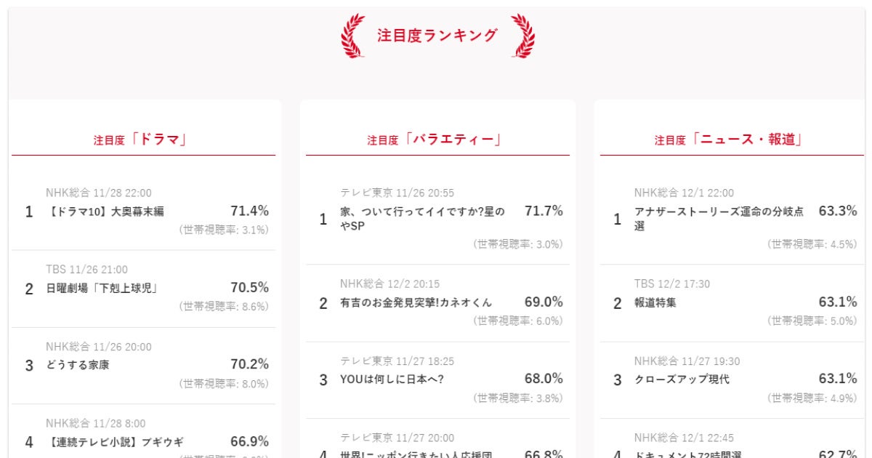Open アナザーストーリーズ運命の分岐点 entry
The width and height of the screenshot is (872, 458).
click(719, 218)
